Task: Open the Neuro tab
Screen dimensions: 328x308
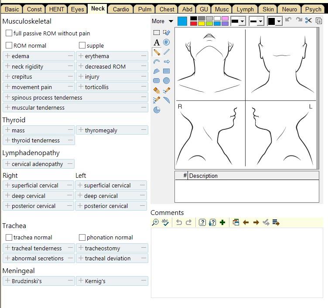Action: pos(289,9)
